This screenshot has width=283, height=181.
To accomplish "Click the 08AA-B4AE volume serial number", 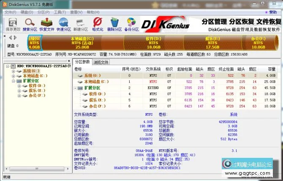I will click(x=144, y=151).
